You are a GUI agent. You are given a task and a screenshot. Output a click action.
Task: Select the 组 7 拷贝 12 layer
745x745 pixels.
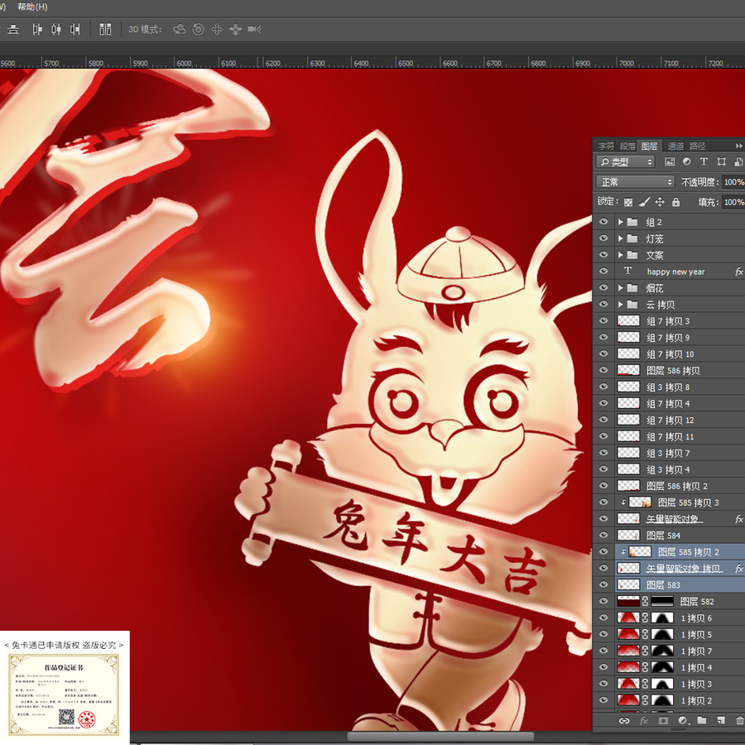click(669, 420)
